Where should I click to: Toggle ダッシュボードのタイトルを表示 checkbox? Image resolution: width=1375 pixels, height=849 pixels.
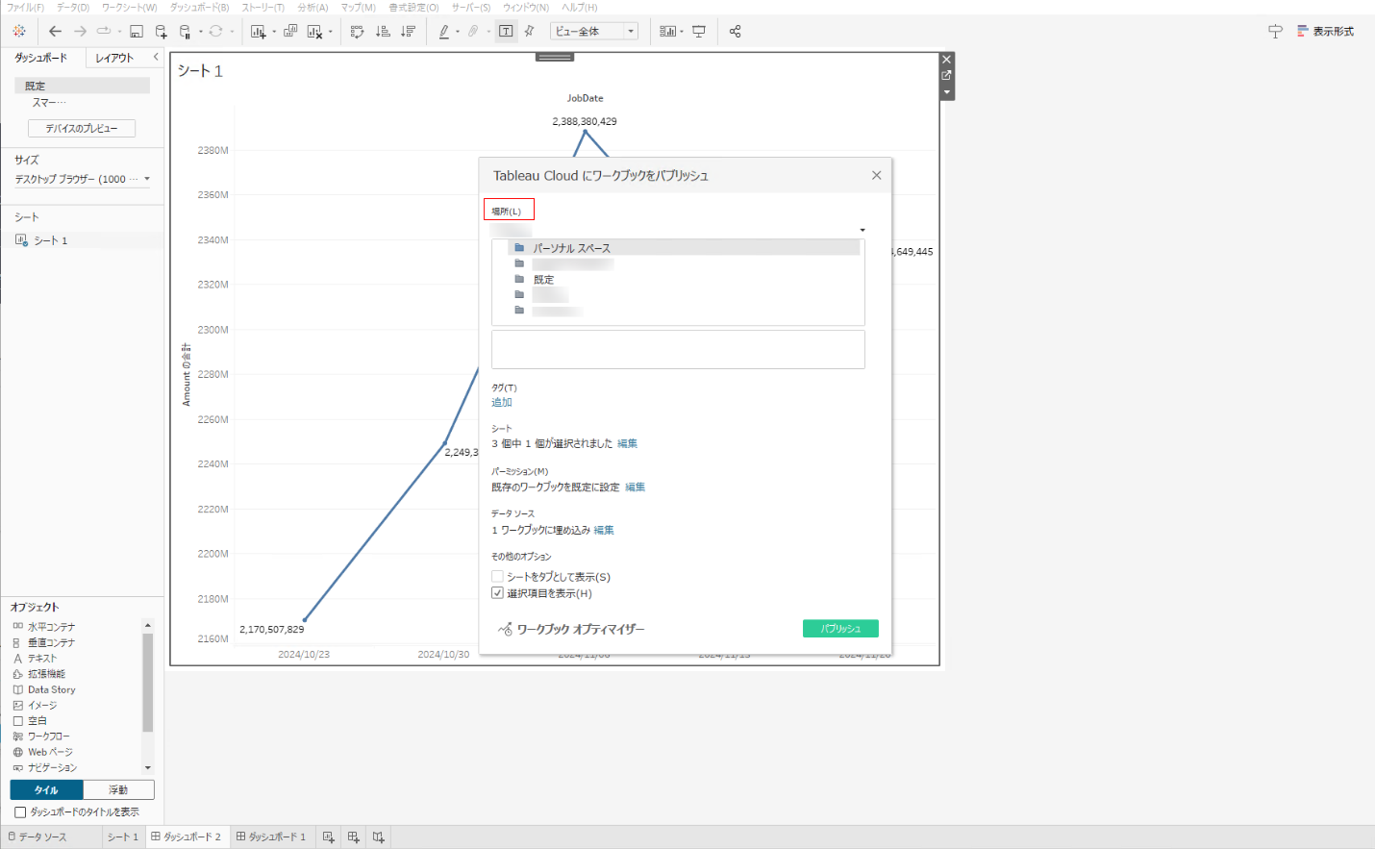point(20,812)
